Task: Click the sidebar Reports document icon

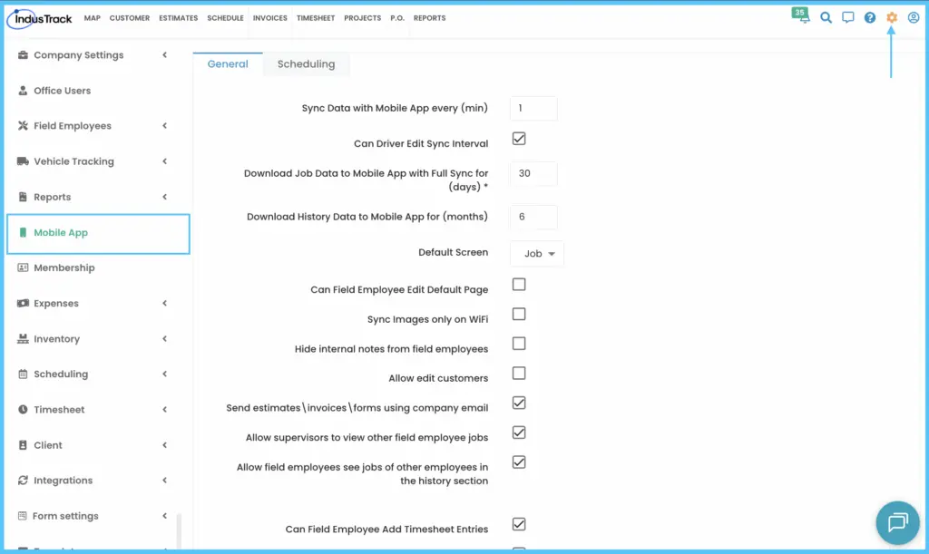Action: [23, 197]
